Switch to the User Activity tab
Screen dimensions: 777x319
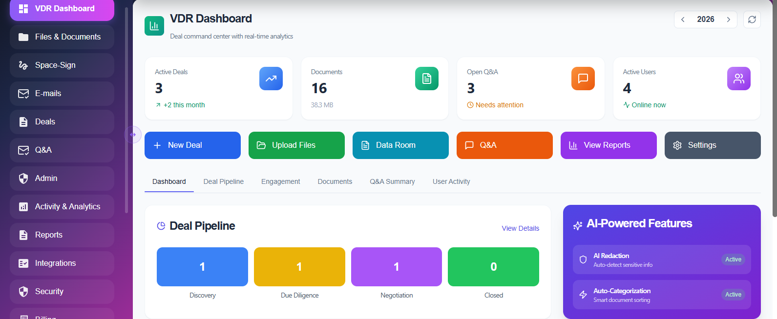(x=451, y=181)
